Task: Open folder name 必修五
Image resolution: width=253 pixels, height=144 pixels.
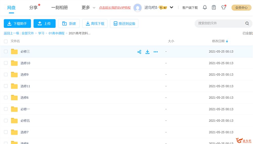Action: (25, 121)
